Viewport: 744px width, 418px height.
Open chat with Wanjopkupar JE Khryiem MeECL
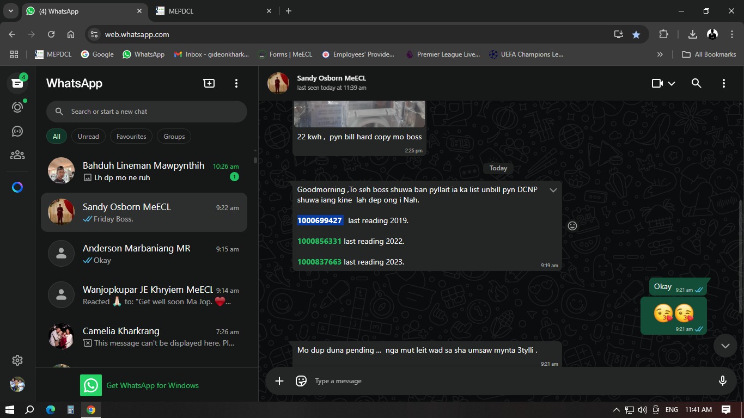(144, 295)
